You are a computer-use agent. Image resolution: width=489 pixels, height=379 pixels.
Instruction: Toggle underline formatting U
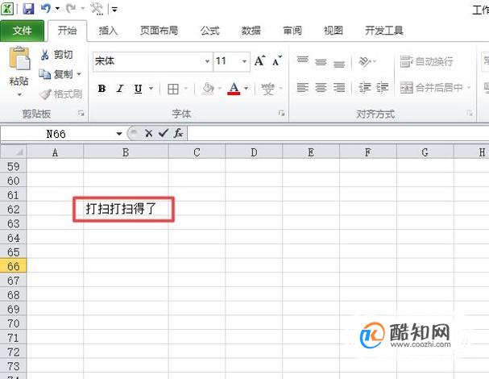point(138,89)
